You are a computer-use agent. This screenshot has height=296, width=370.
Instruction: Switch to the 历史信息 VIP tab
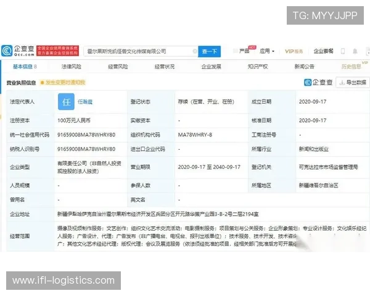tap(351, 67)
